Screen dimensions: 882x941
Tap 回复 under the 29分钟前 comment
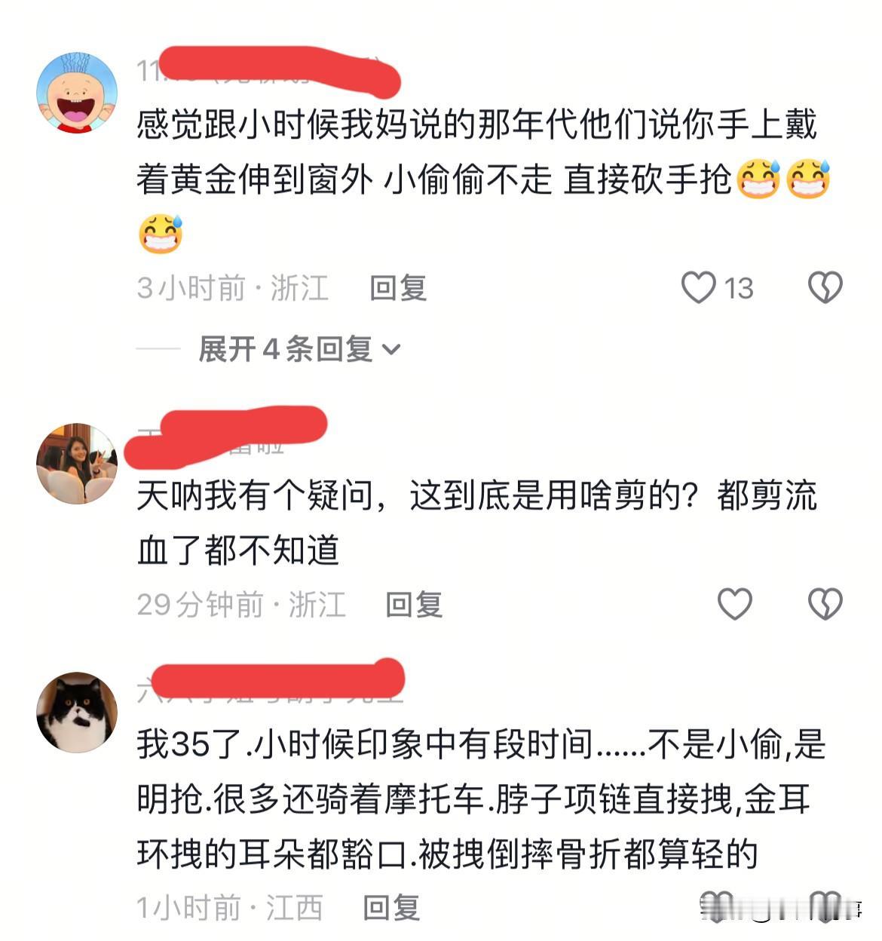coord(414,605)
